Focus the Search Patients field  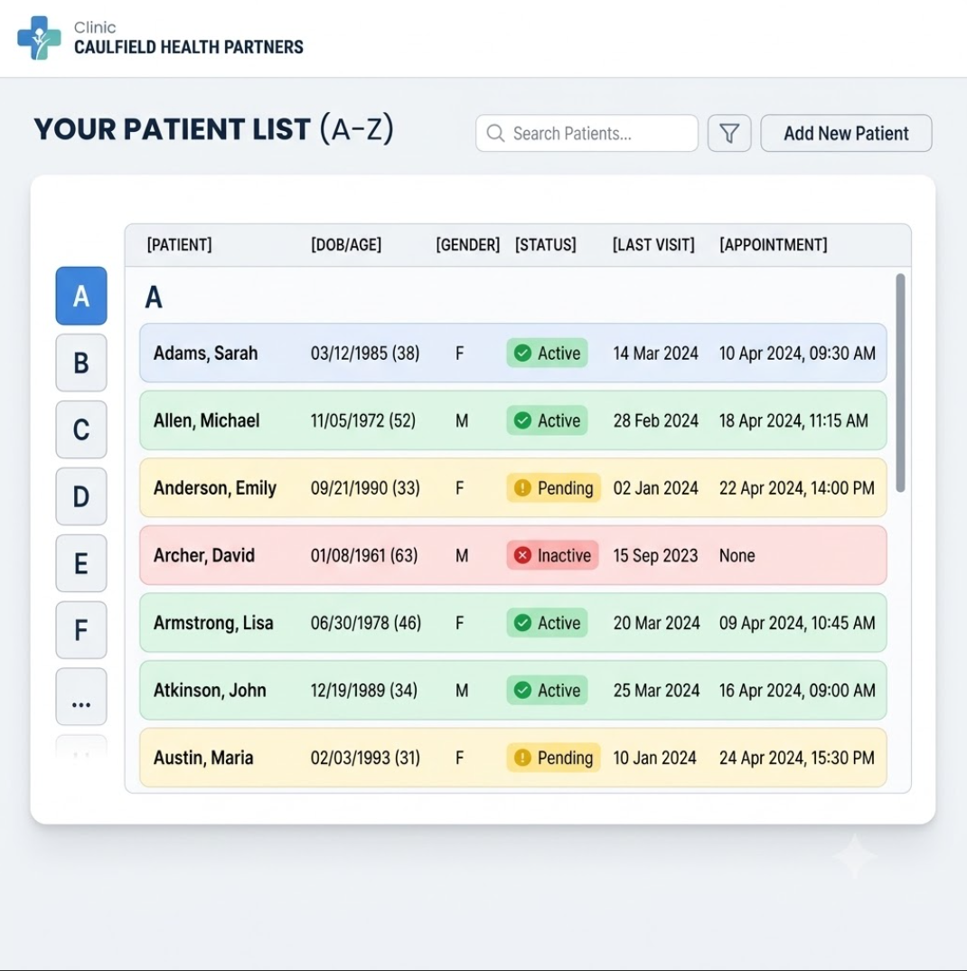click(587, 133)
